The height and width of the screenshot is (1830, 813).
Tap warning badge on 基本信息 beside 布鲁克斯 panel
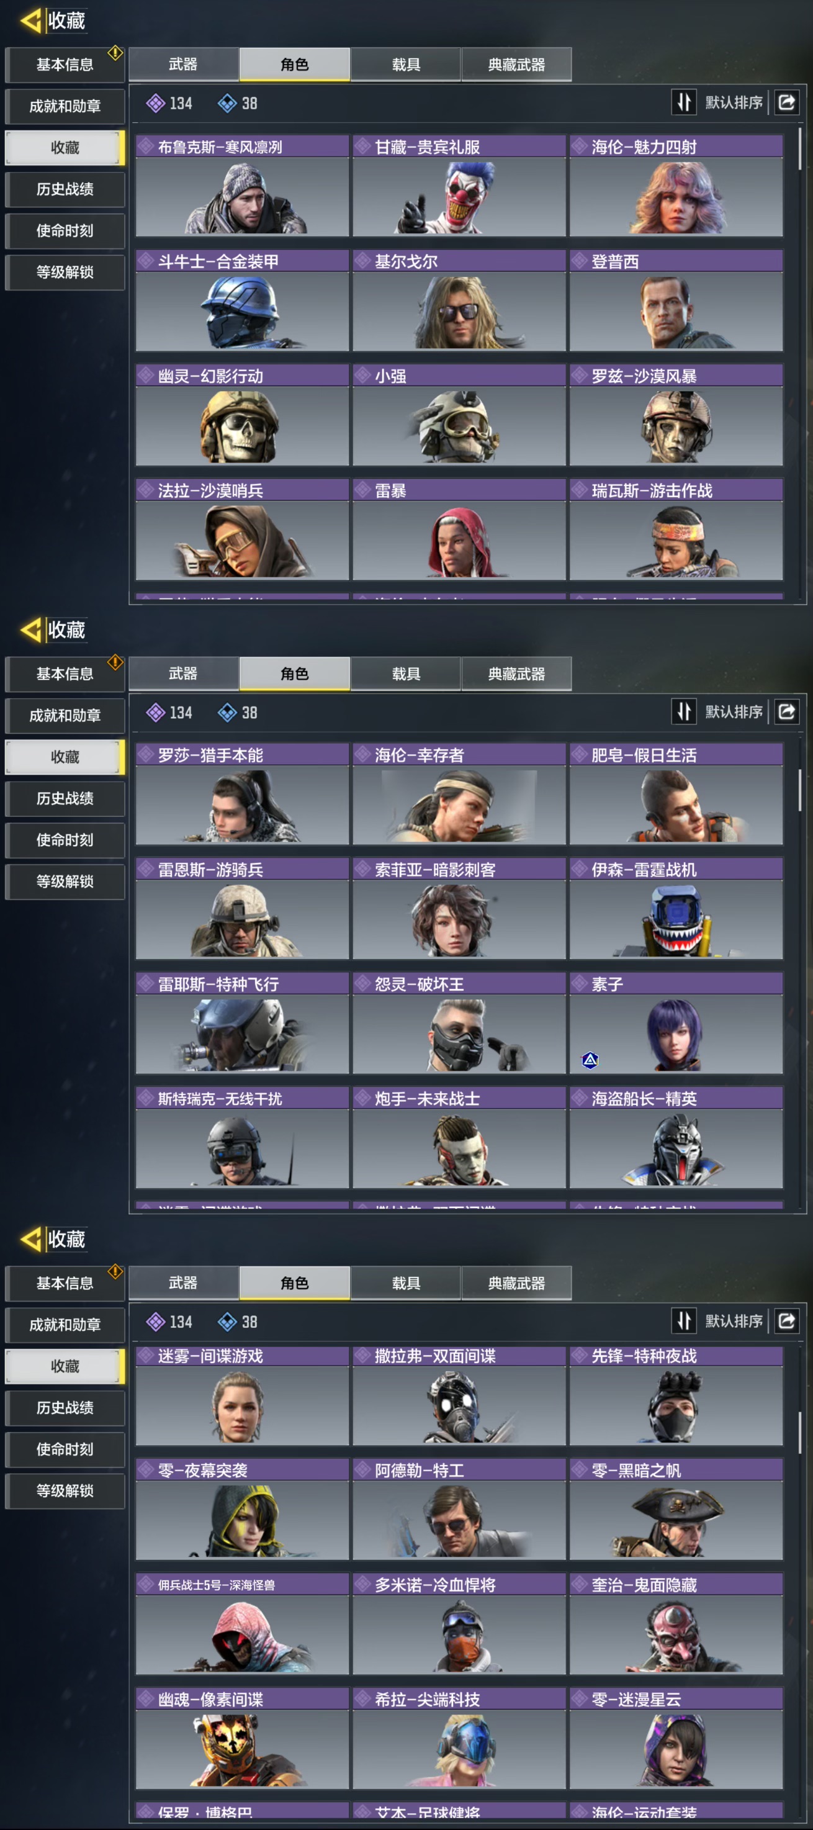115,53
